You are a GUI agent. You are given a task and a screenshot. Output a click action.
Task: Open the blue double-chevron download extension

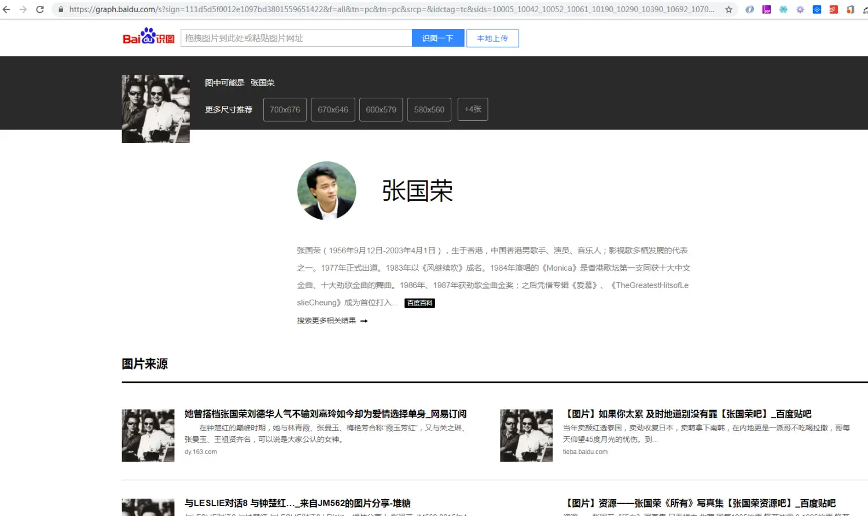coord(816,9)
